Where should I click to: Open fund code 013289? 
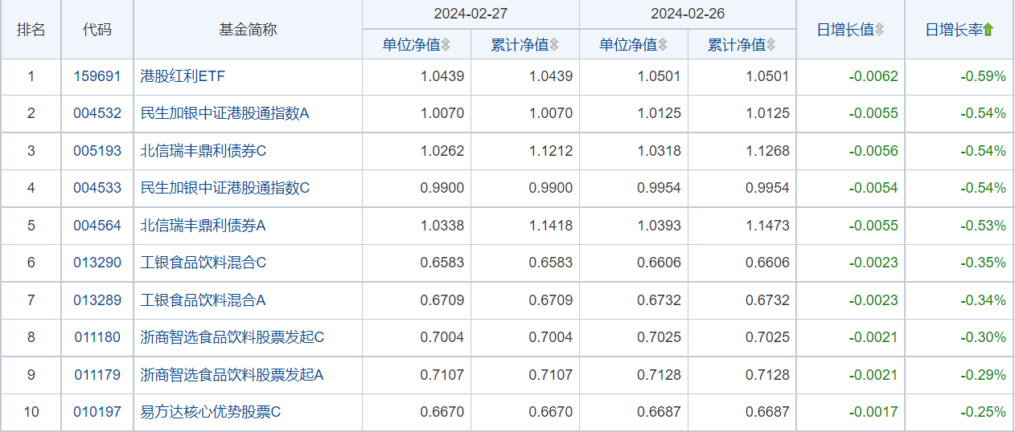click(x=97, y=300)
